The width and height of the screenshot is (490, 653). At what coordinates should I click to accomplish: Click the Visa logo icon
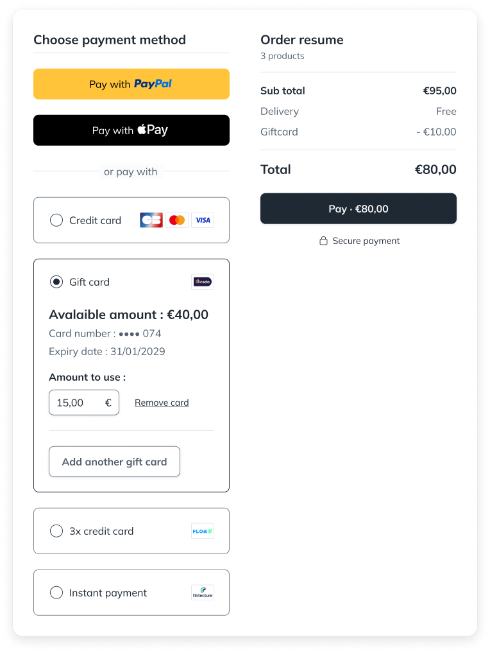203,220
